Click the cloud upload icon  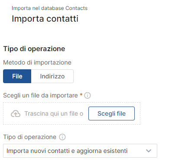(x=16, y=113)
